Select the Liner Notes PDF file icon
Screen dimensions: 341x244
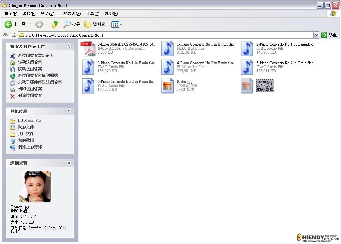[89, 49]
